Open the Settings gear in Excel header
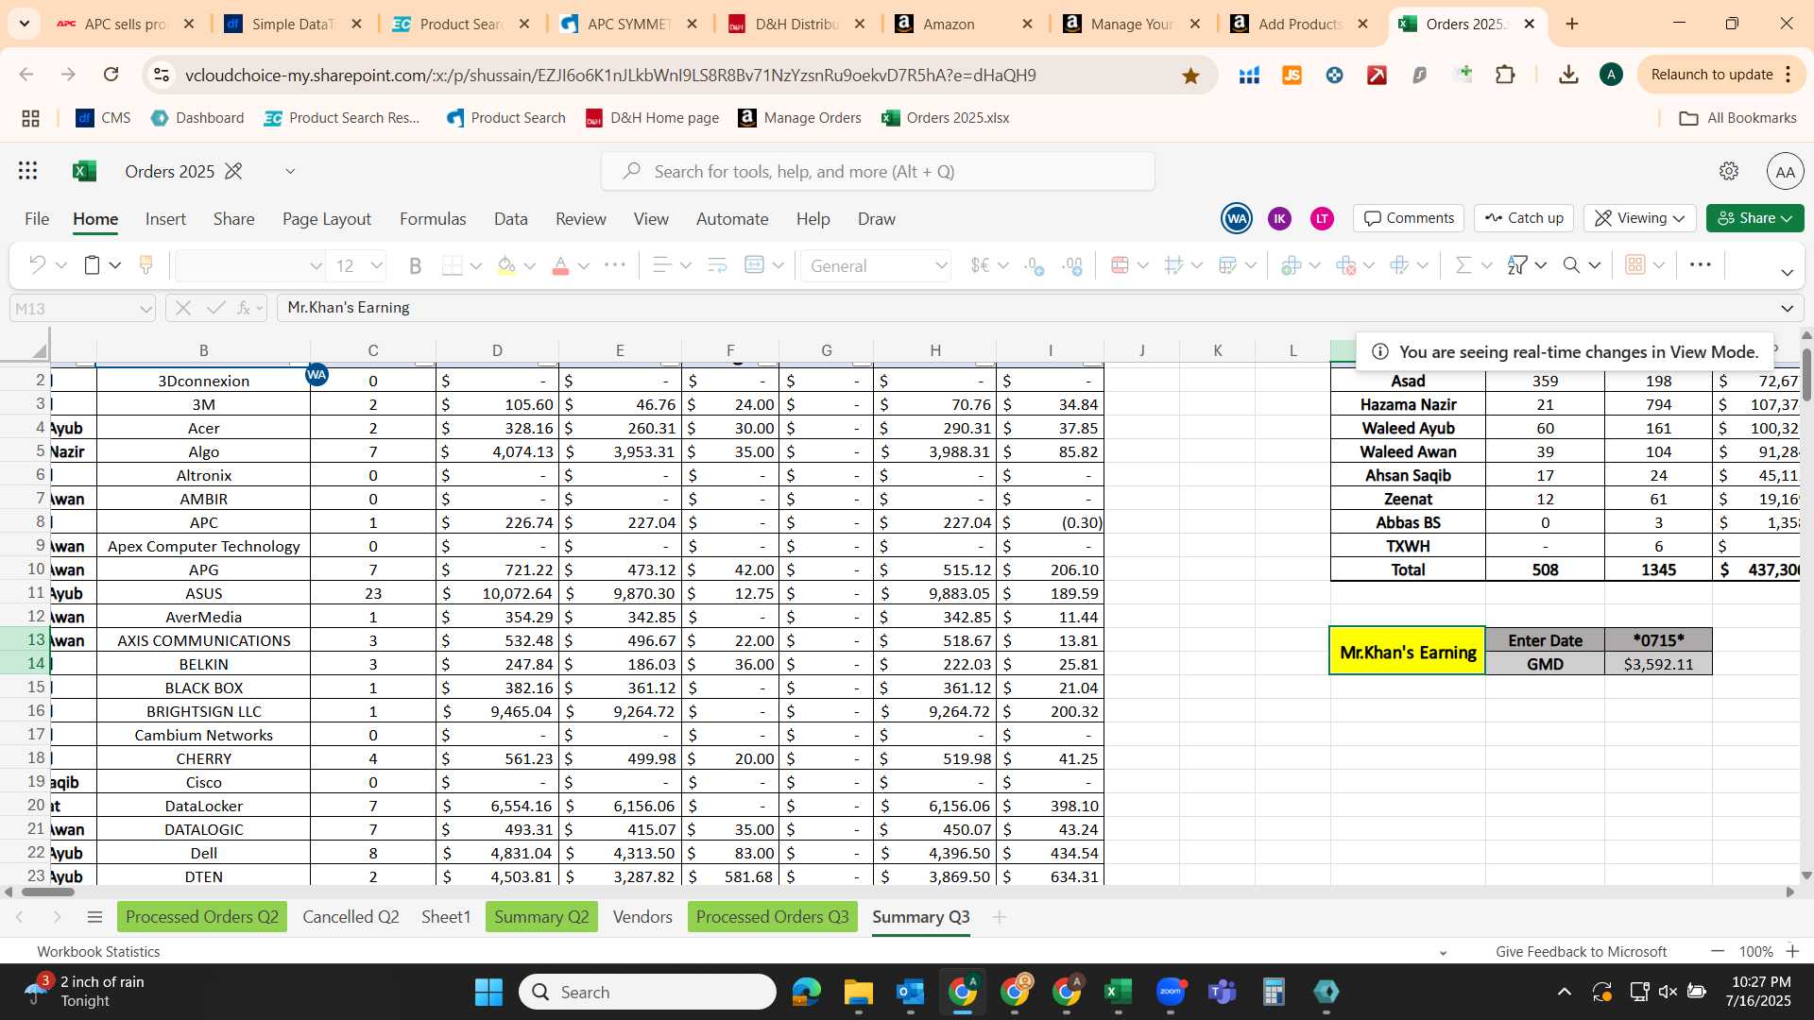 pos(1728,171)
